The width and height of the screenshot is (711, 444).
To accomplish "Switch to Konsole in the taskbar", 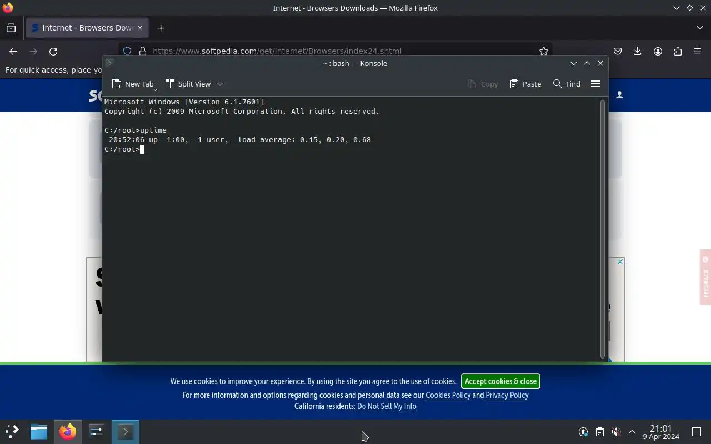I will click(x=126, y=431).
